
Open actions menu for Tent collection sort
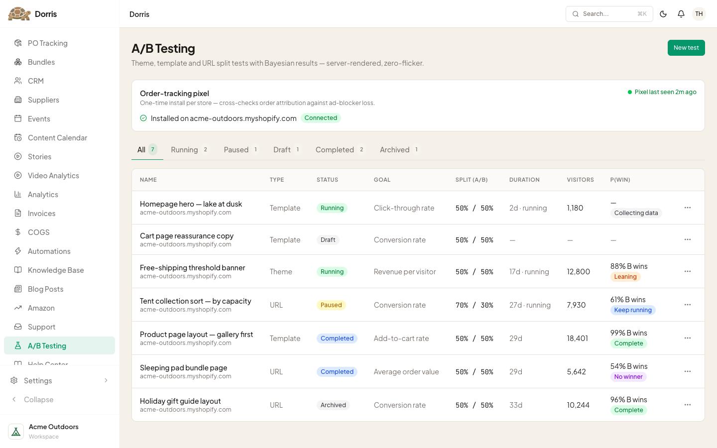[x=688, y=305]
